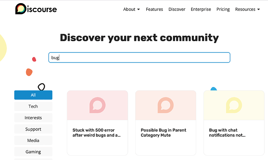Go to the Discover page

177,9
